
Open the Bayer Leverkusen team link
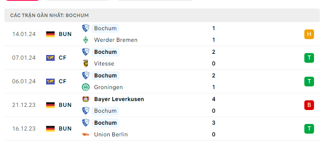(x=119, y=99)
